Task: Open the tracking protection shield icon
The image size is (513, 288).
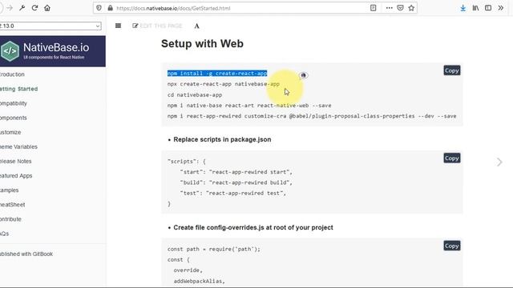Action: pyautogui.click(x=99, y=8)
